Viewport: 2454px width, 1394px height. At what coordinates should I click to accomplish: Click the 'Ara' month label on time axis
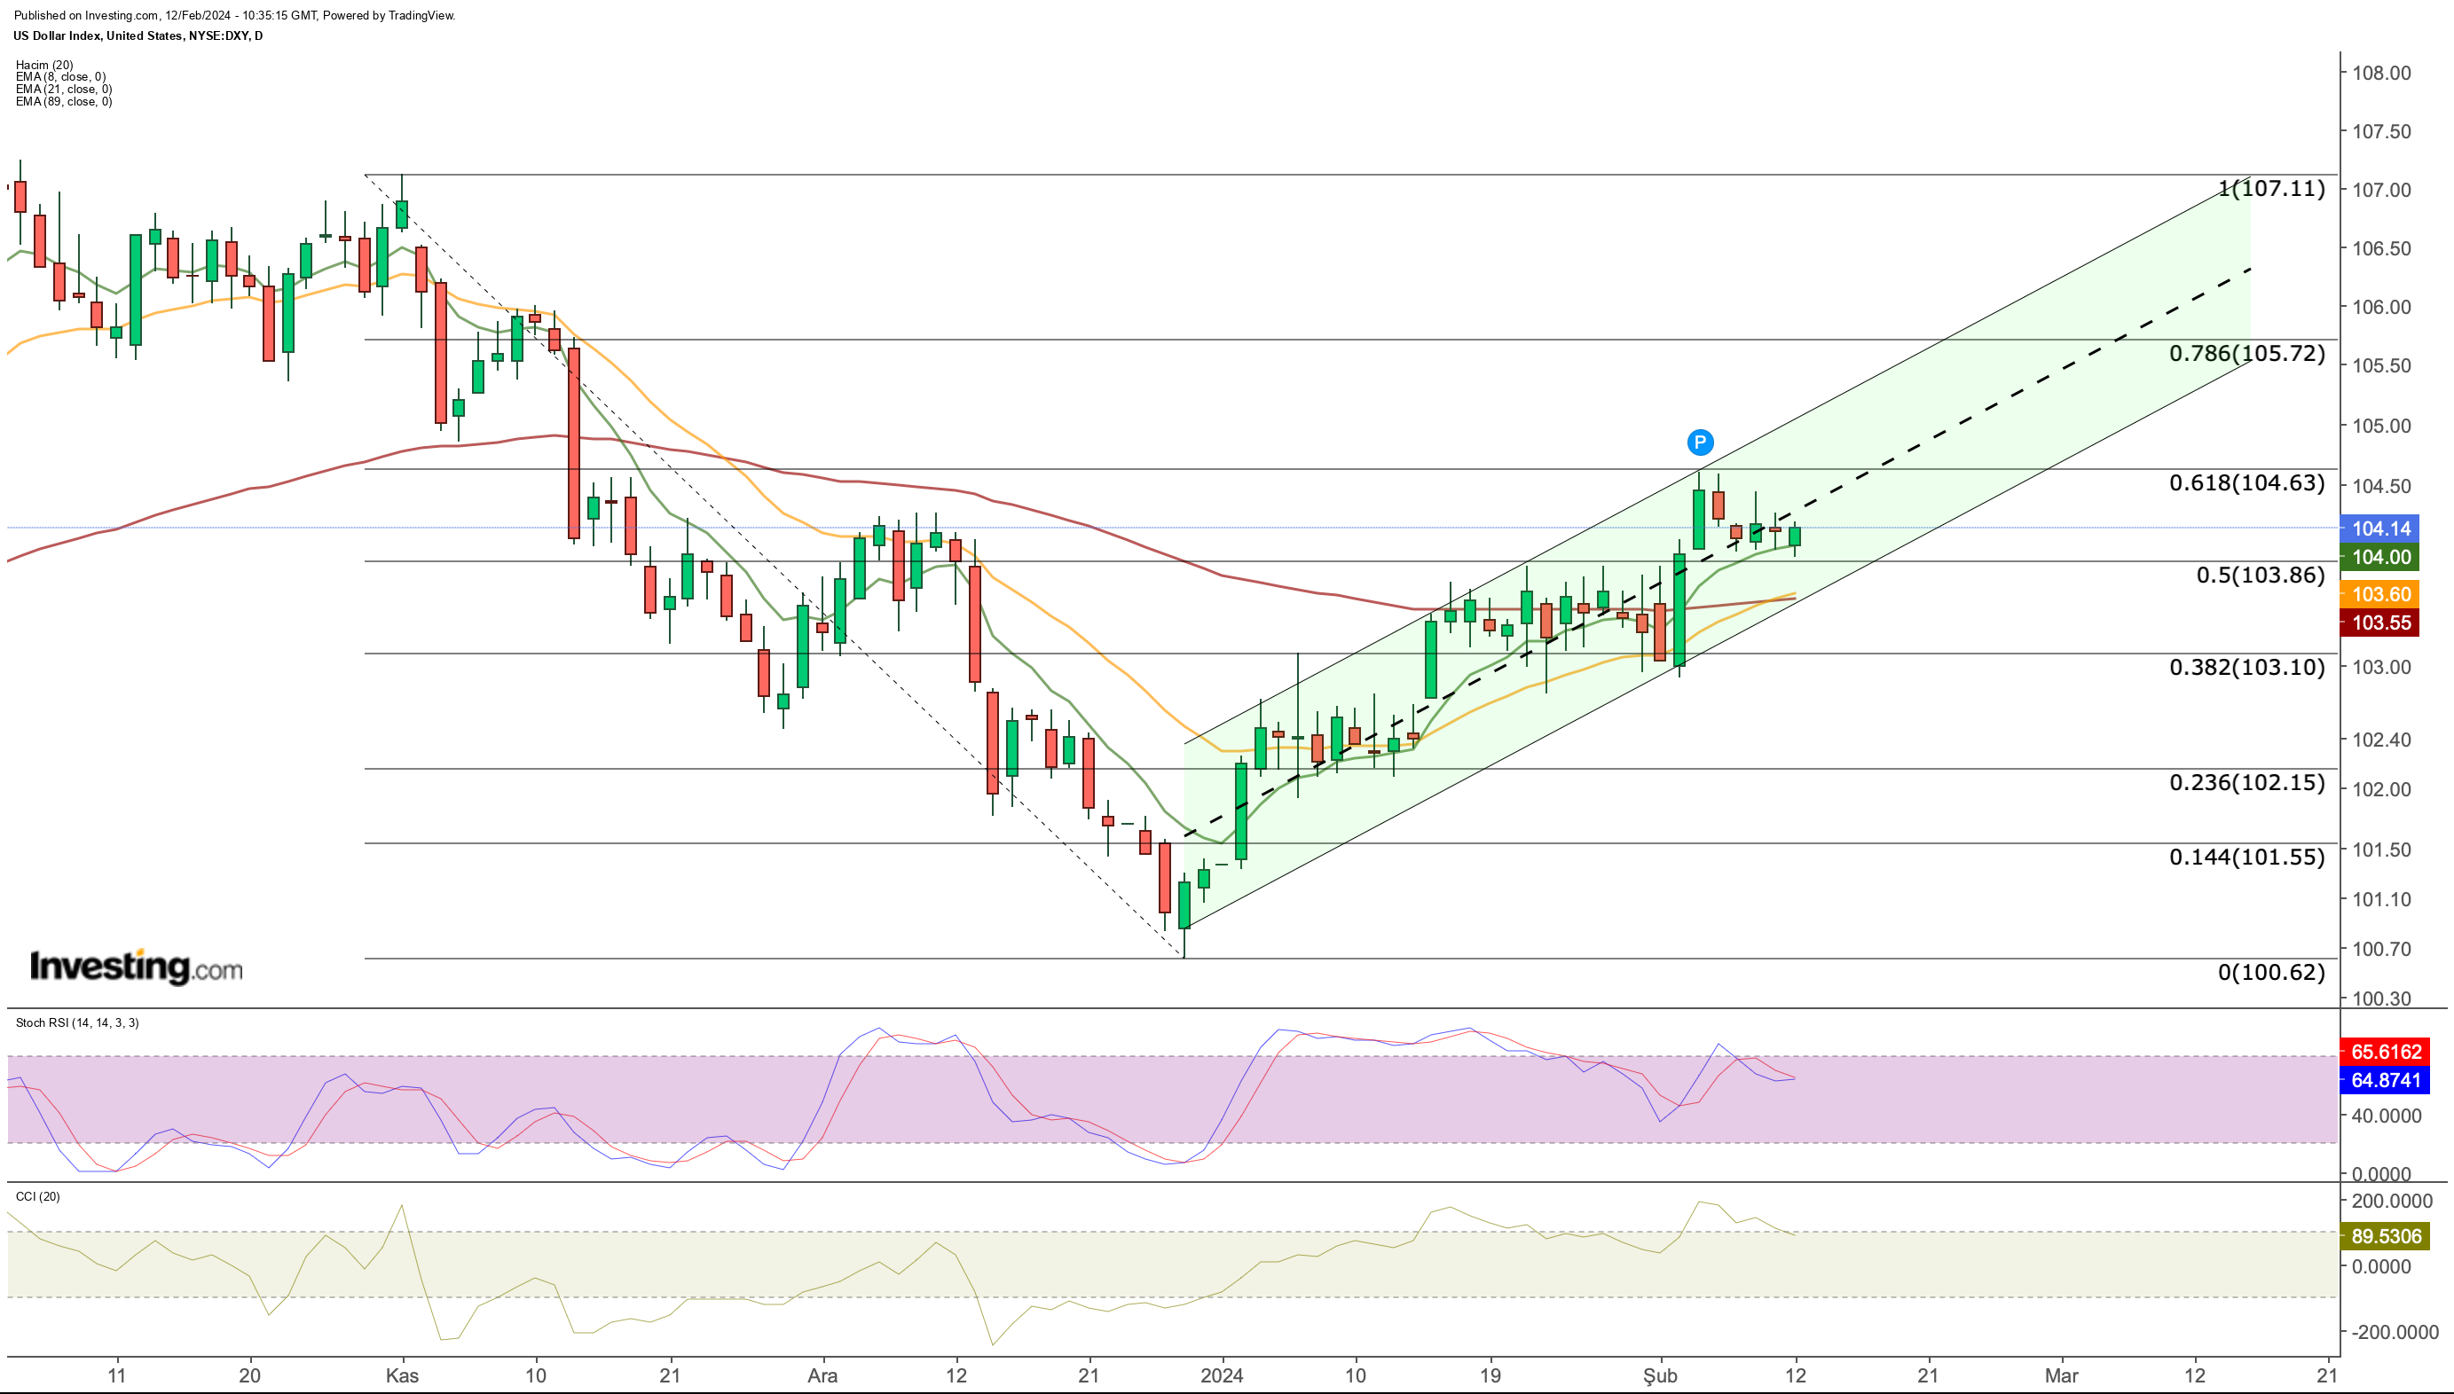pyautogui.click(x=822, y=1377)
